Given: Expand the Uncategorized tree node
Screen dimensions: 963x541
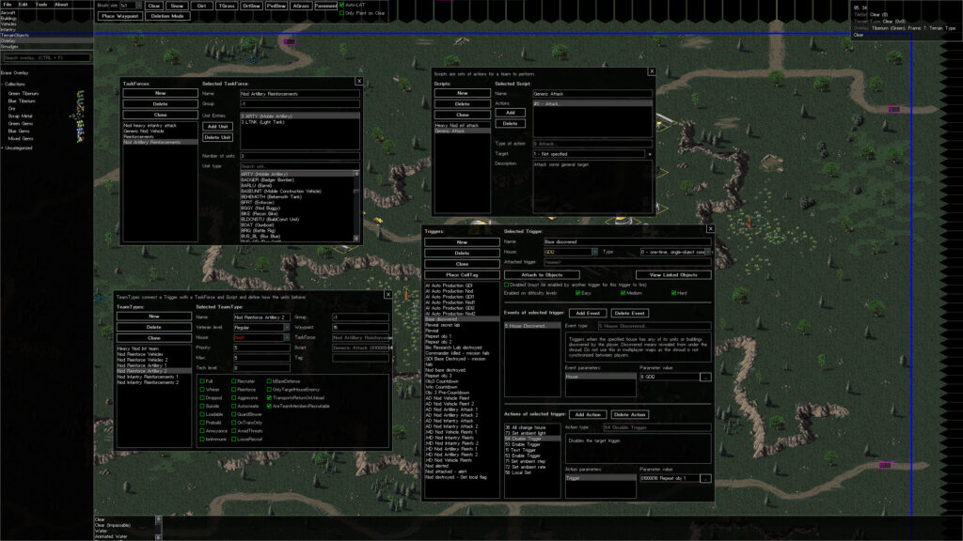Looking at the screenshot, I should coord(3,147).
